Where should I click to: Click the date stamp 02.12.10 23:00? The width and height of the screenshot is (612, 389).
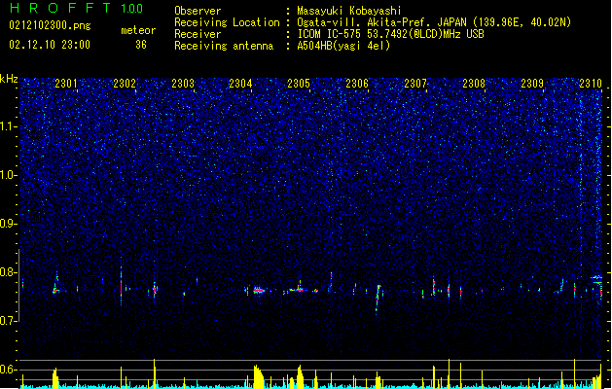pos(50,45)
